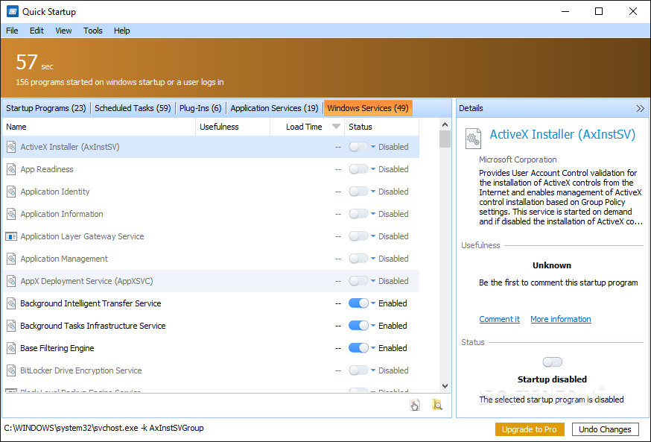Screen dimensions: 651x442
Task: Sort by the Status column header
Action: pyautogui.click(x=381, y=127)
